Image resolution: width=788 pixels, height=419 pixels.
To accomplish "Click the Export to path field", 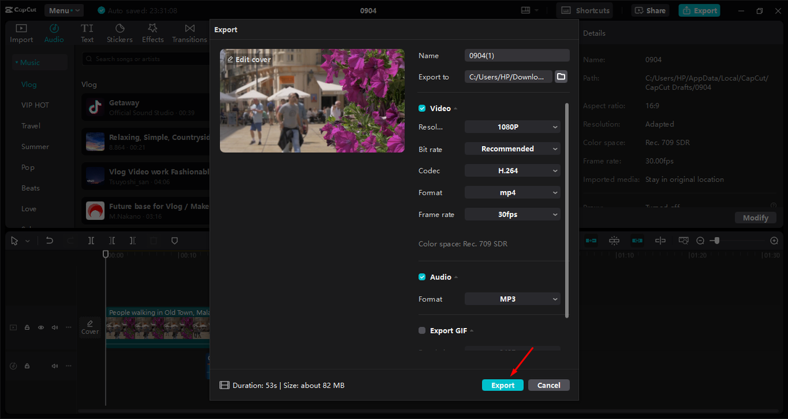I will pyautogui.click(x=509, y=77).
